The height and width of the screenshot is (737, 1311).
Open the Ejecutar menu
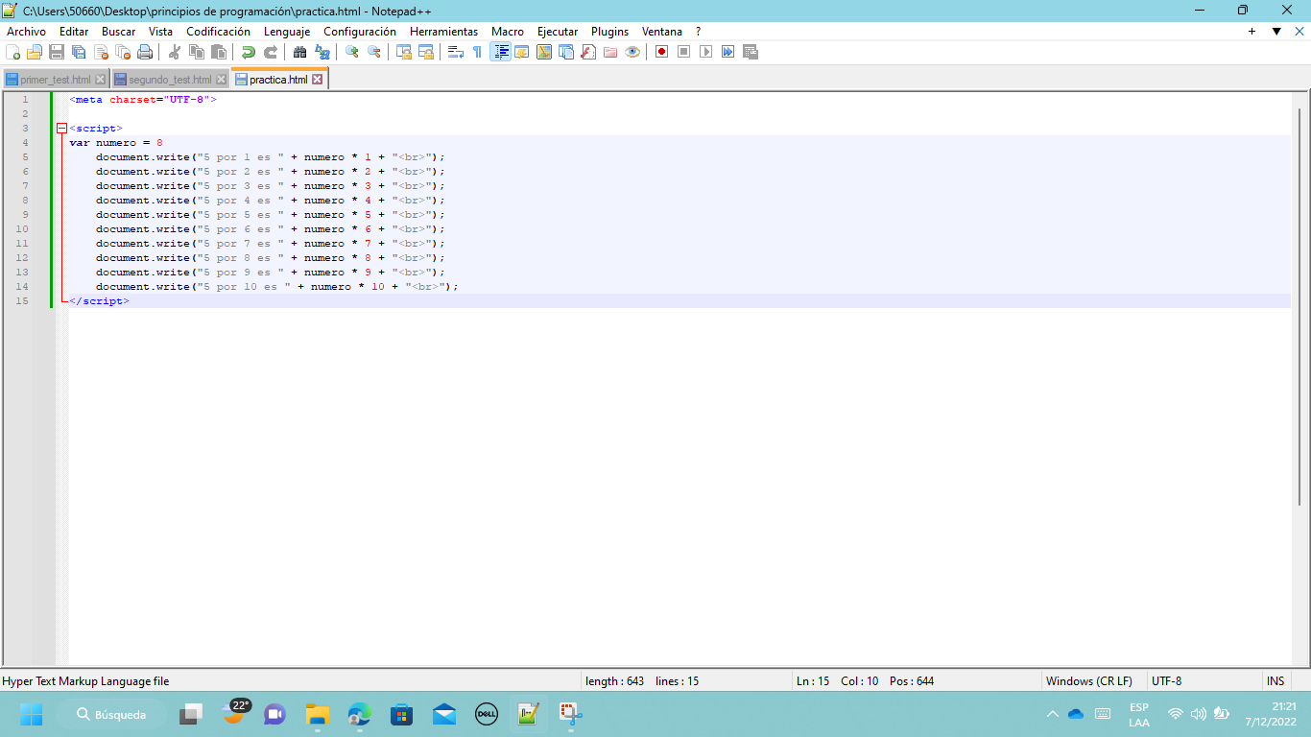(558, 32)
